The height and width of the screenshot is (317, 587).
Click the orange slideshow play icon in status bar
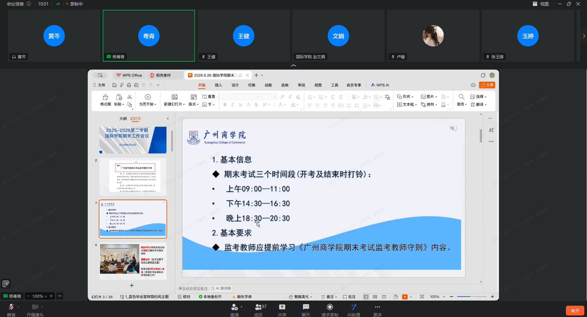tap(405, 297)
